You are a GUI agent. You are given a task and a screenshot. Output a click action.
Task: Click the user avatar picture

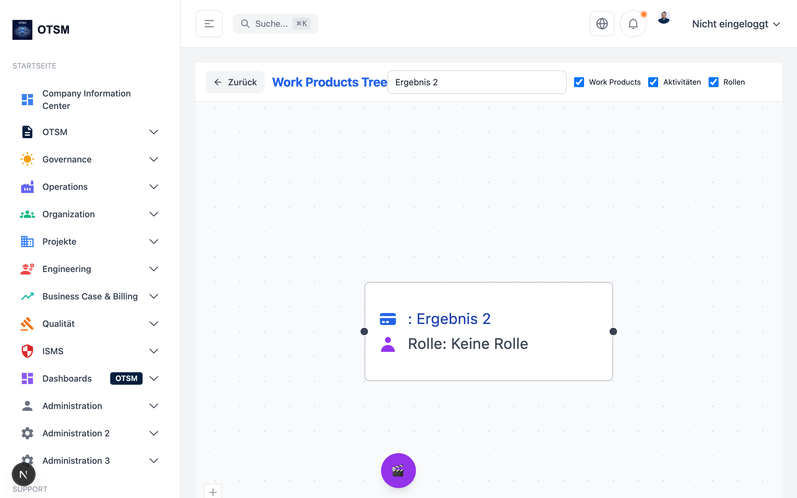[x=664, y=18]
